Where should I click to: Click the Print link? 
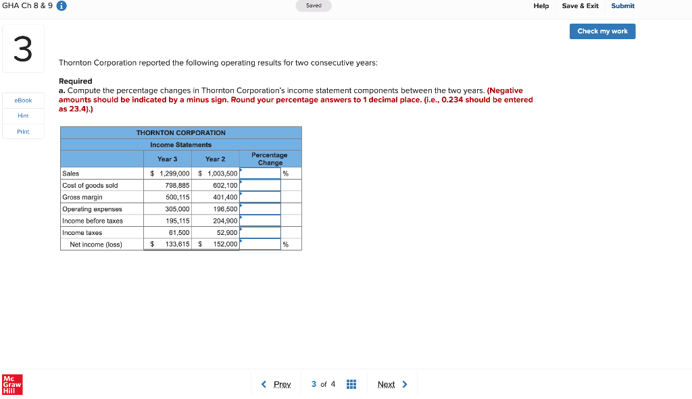pyautogui.click(x=23, y=132)
